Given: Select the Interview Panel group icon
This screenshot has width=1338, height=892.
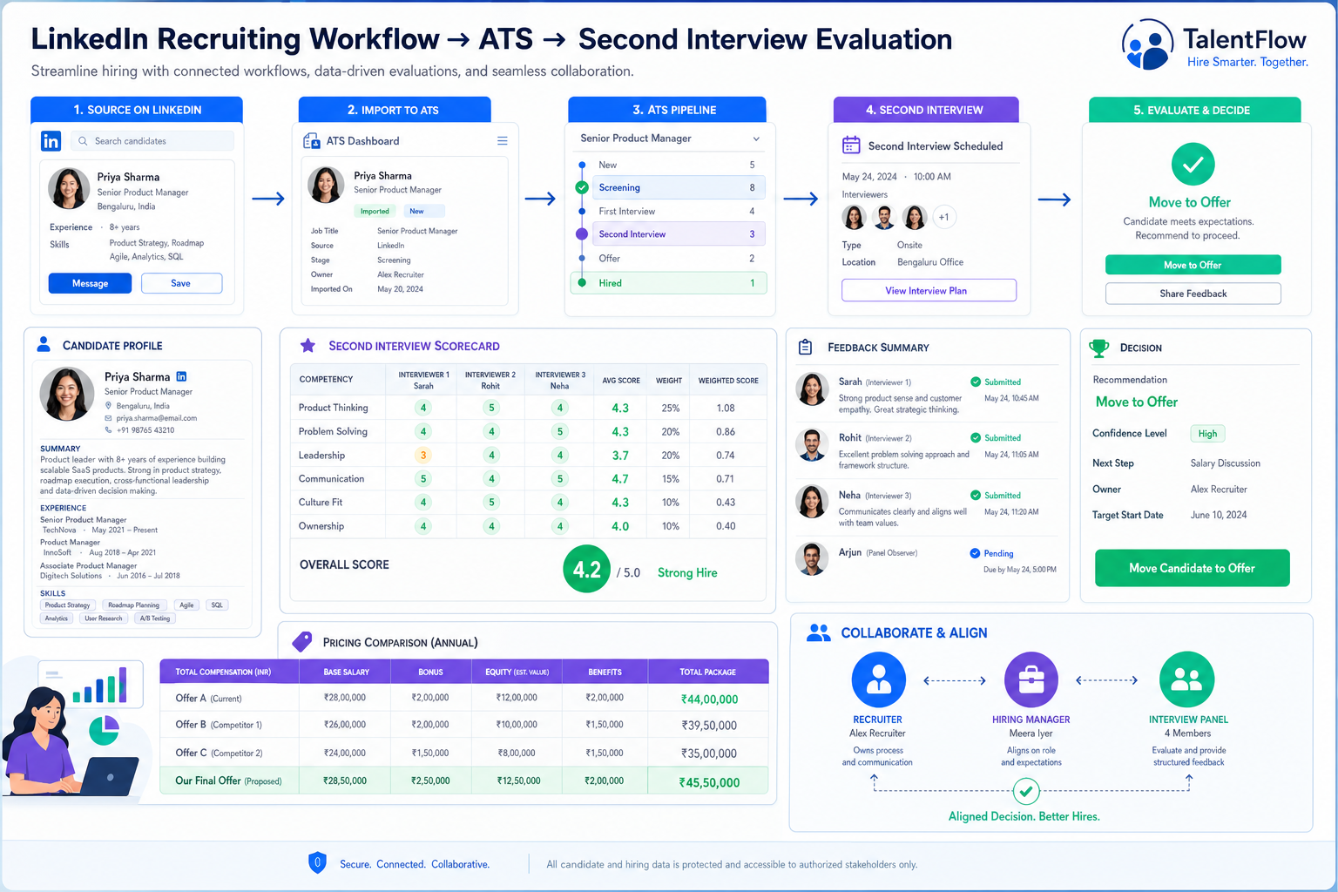Looking at the screenshot, I should [x=1186, y=679].
